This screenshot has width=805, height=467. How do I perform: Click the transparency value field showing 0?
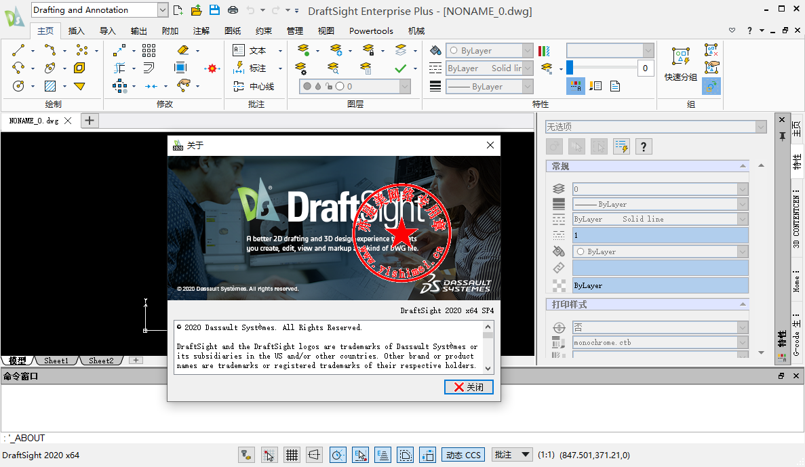click(646, 68)
